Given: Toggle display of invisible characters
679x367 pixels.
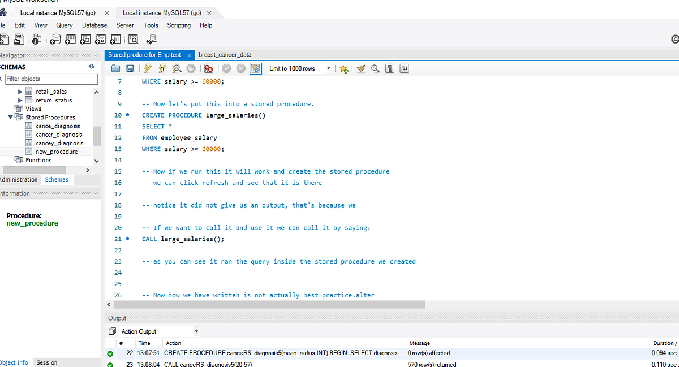Looking at the screenshot, I should [x=390, y=68].
